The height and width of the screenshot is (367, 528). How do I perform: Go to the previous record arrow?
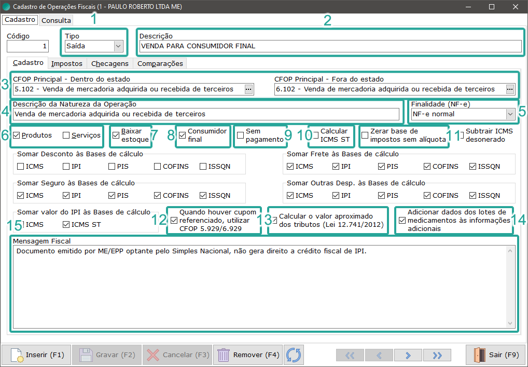379,355
